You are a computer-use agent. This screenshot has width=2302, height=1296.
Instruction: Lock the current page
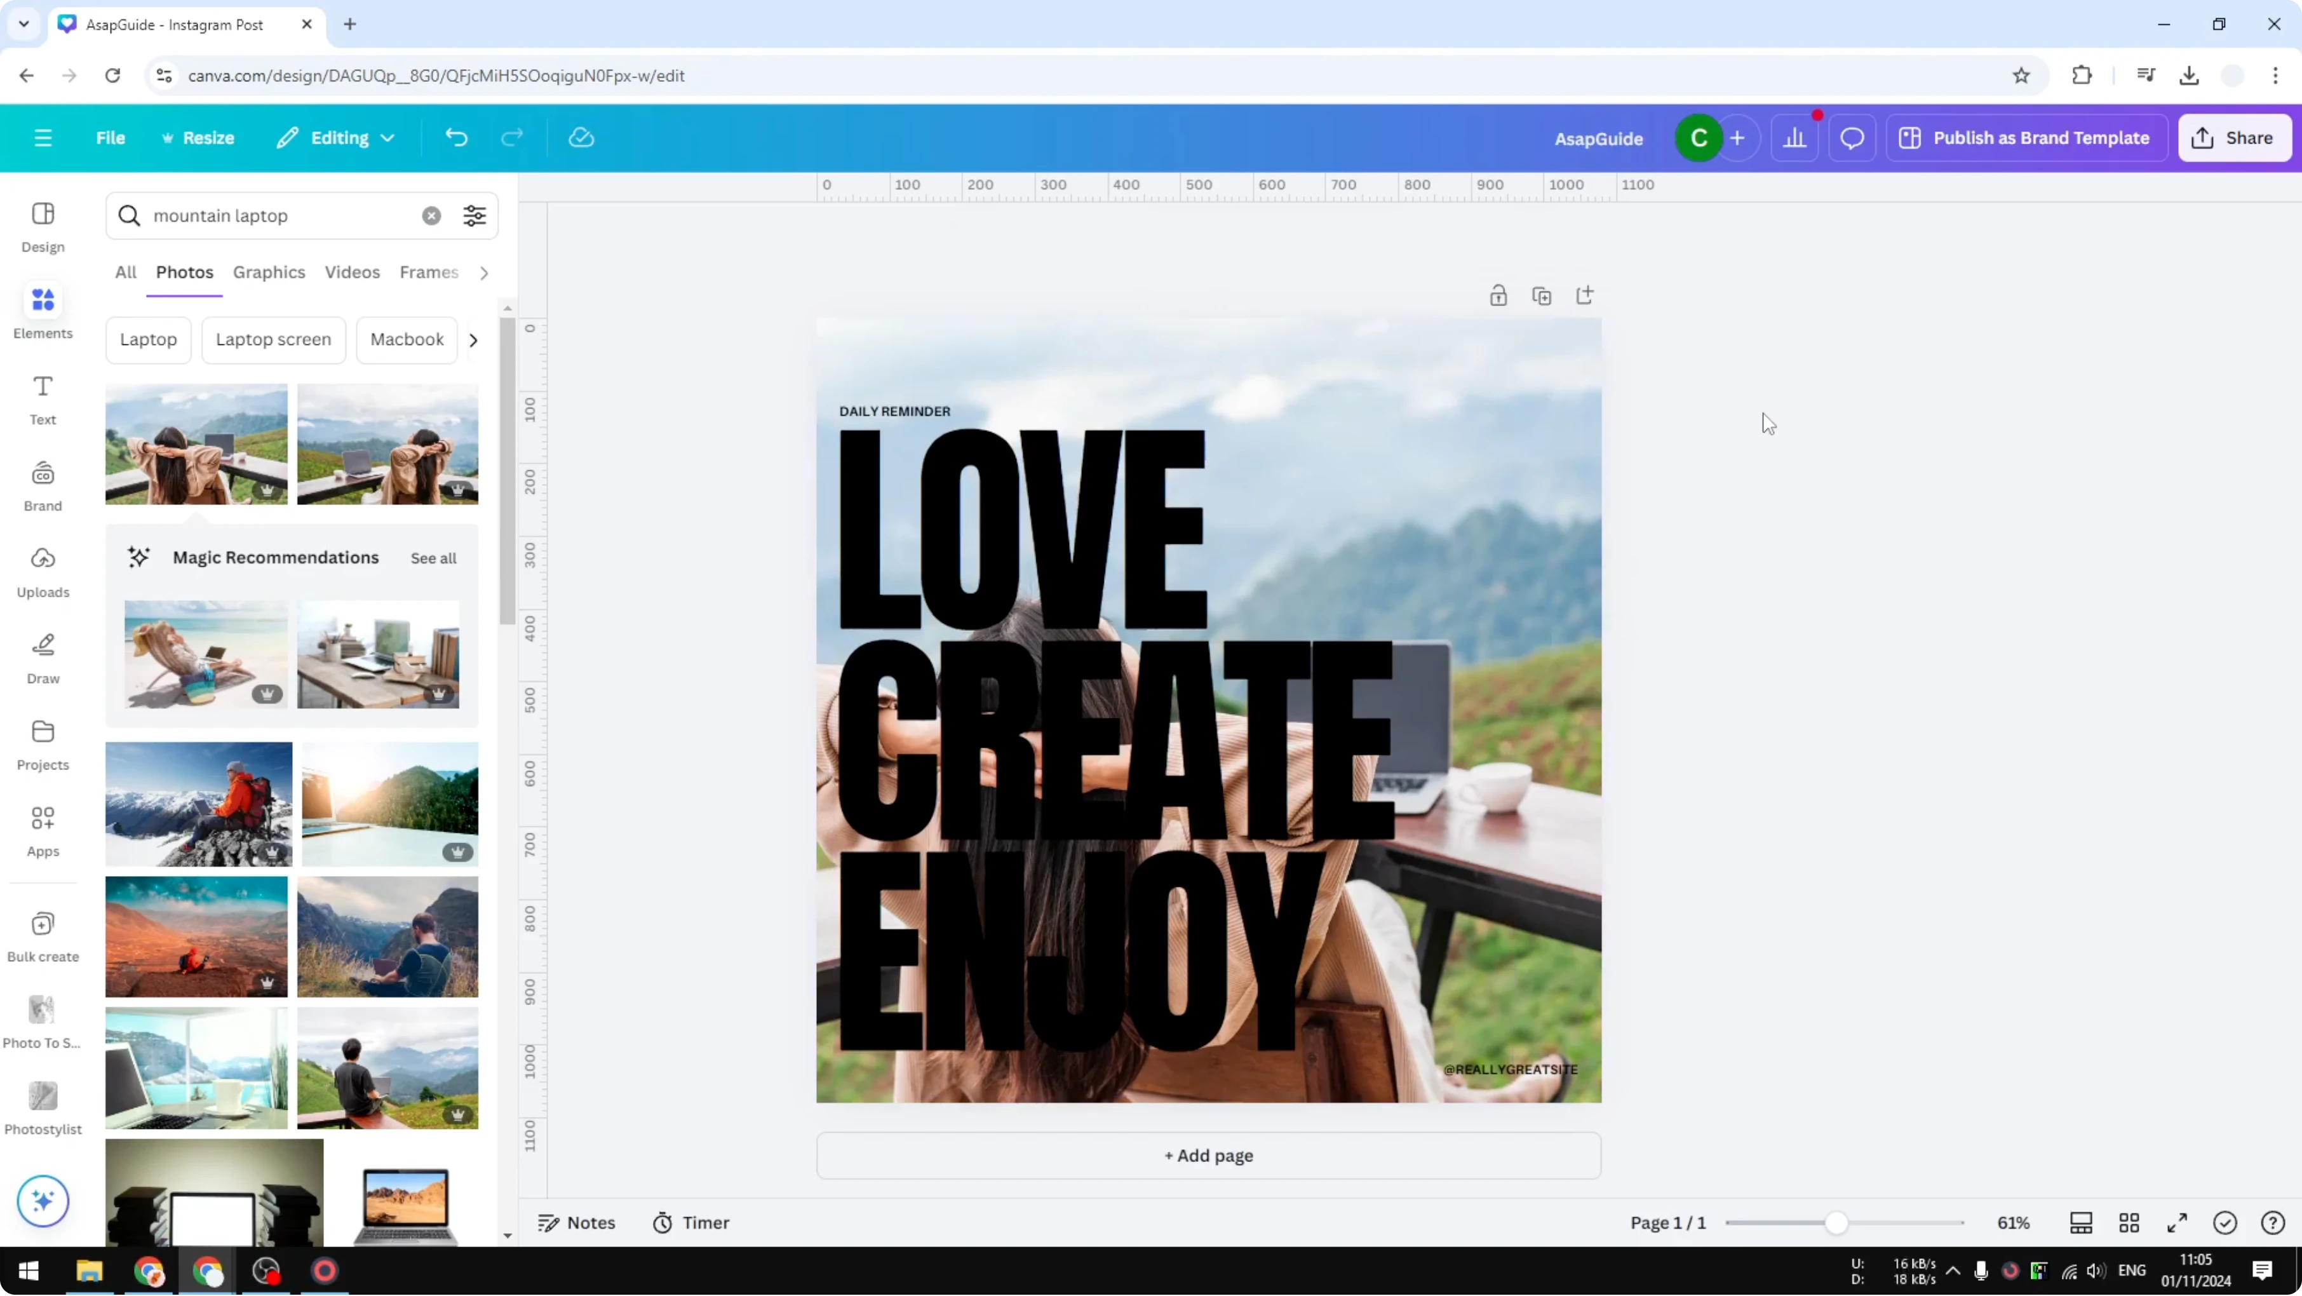point(1498,295)
